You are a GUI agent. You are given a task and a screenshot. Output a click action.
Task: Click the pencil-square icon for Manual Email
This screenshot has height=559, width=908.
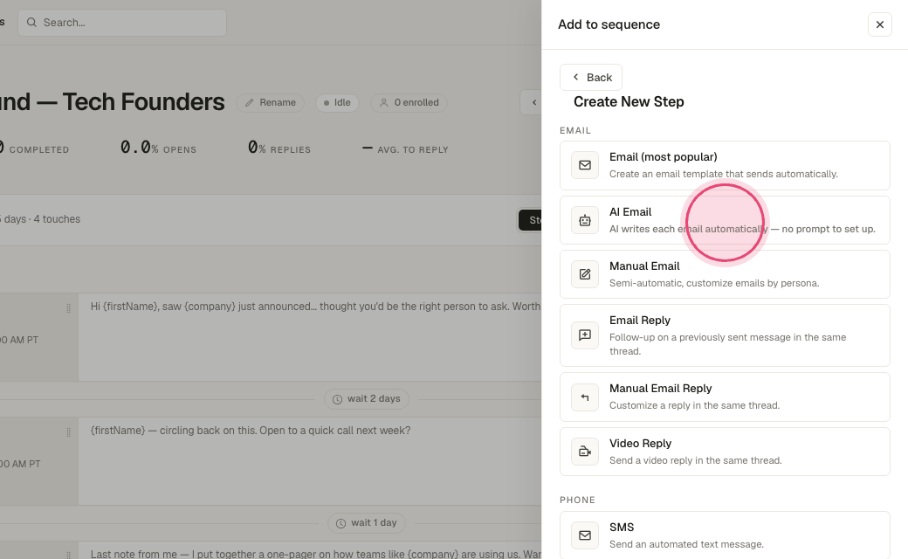tap(585, 274)
